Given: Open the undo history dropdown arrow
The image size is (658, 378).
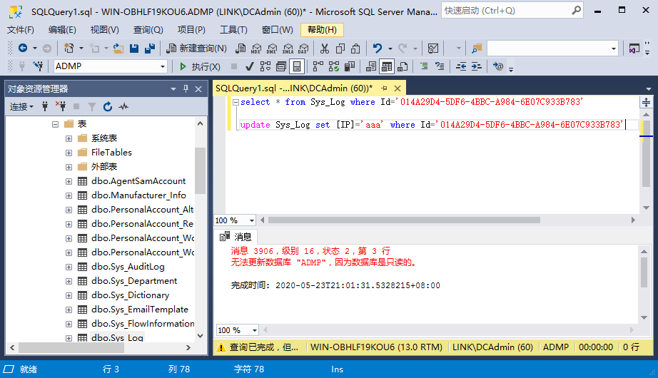Looking at the screenshot, I should click(390, 48).
